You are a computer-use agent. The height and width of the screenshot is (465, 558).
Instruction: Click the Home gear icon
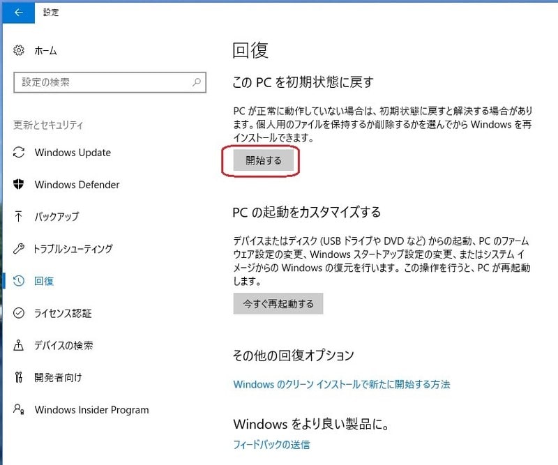(19, 50)
